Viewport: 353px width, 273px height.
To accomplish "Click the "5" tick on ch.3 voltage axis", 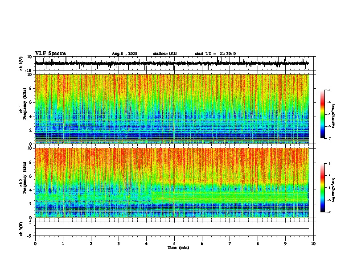I will point(31,222).
